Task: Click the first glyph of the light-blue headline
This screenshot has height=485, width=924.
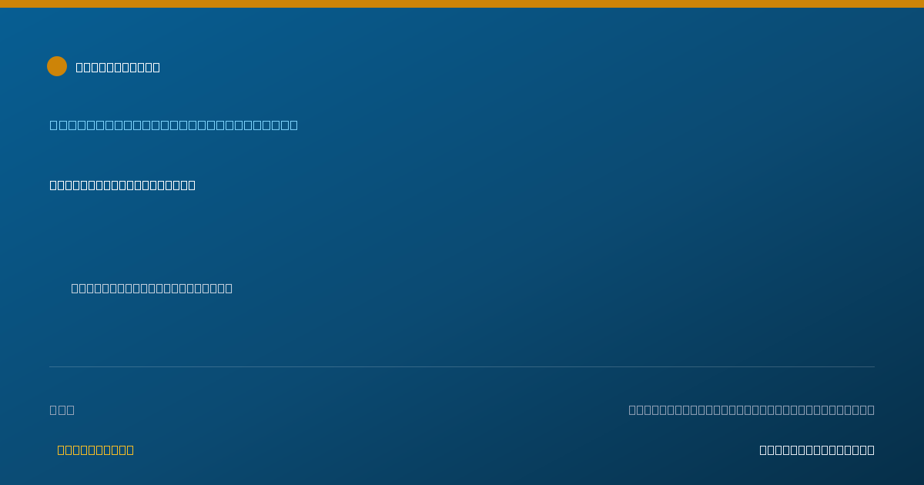Action: pyautogui.click(x=53, y=125)
